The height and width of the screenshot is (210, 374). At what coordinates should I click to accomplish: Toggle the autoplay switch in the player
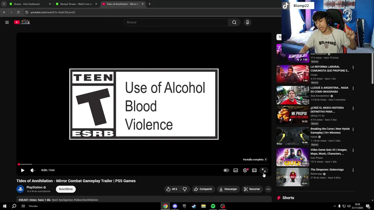point(226,170)
